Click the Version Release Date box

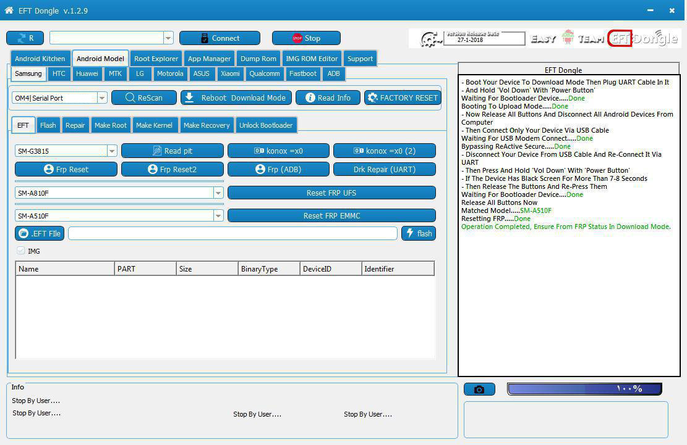(x=484, y=38)
